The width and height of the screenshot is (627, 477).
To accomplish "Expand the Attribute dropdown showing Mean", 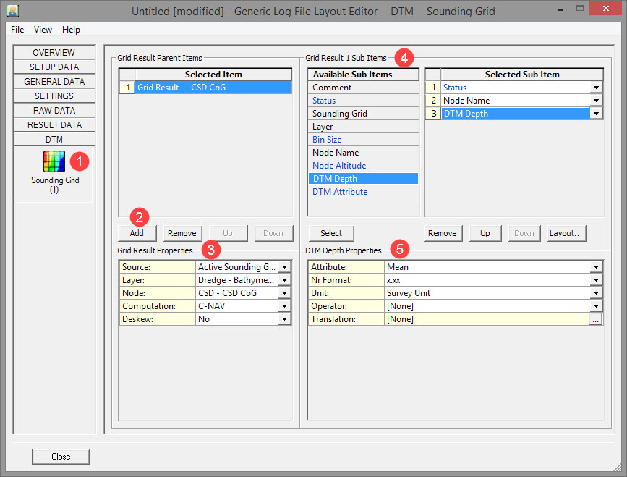I will [595, 267].
